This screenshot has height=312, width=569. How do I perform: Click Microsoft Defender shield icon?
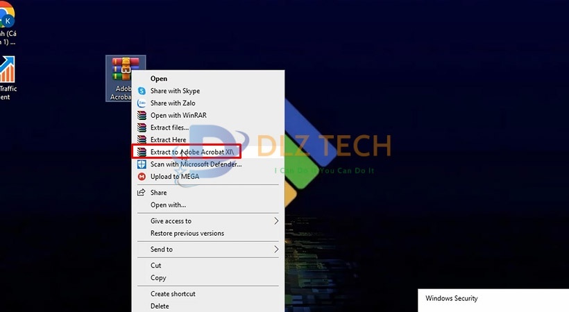click(142, 164)
